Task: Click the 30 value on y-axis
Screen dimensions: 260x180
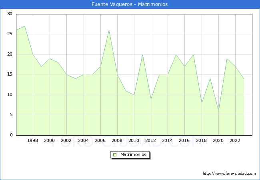Action: coord(10,14)
